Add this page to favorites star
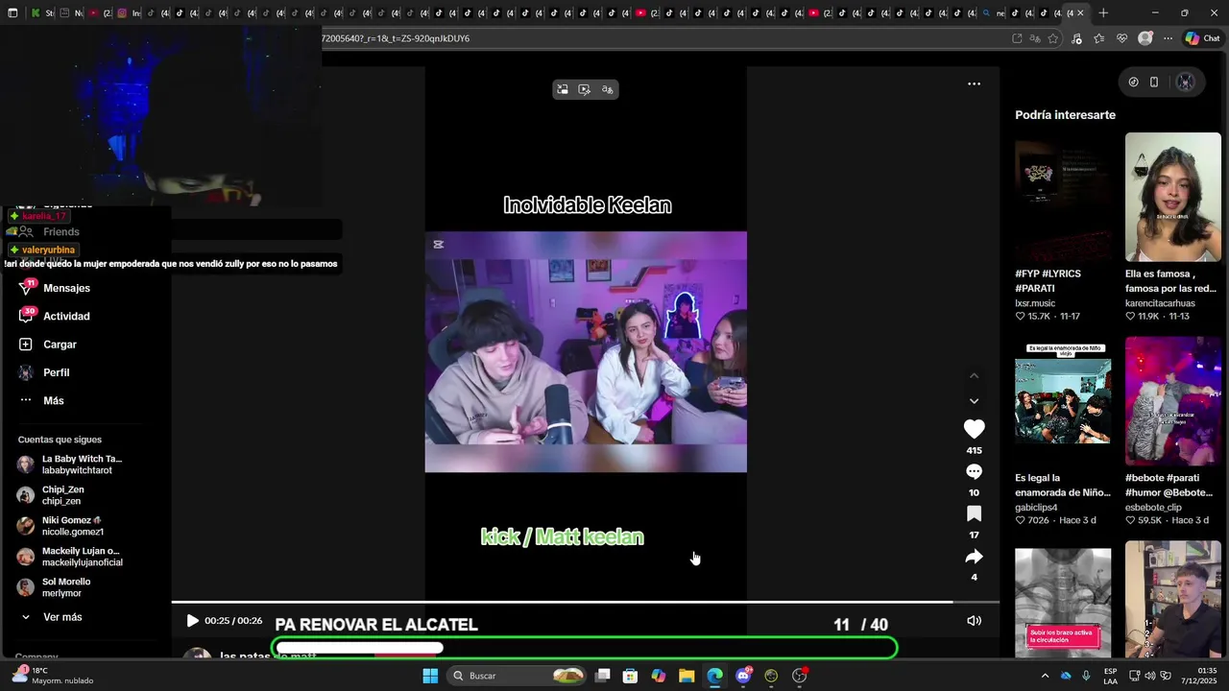The width and height of the screenshot is (1229, 691). pyautogui.click(x=1053, y=38)
